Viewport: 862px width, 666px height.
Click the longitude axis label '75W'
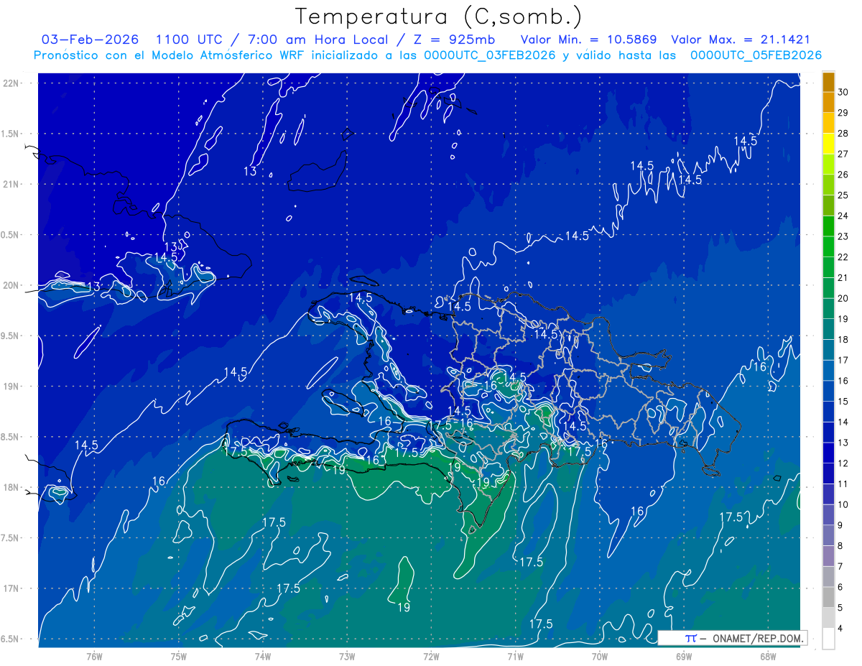(x=179, y=656)
